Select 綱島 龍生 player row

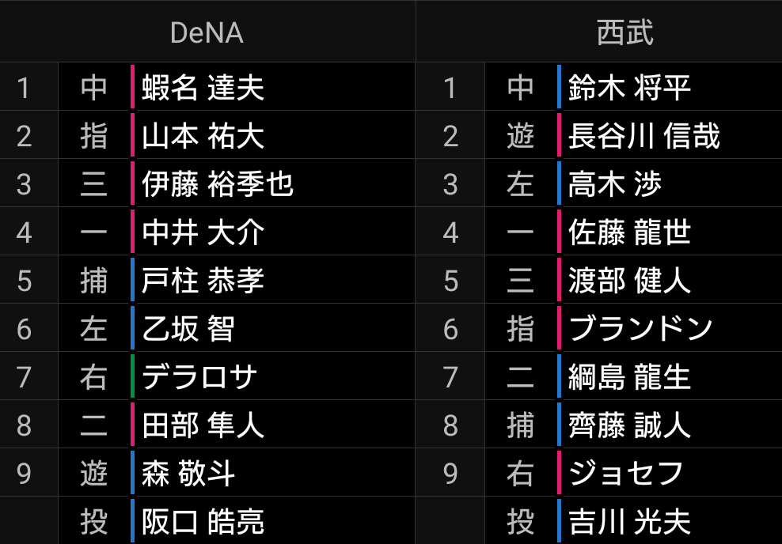(x=629, y=377)
